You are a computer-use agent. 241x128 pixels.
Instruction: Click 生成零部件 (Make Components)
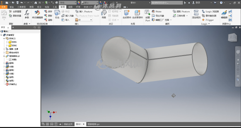tap(138, 14)
